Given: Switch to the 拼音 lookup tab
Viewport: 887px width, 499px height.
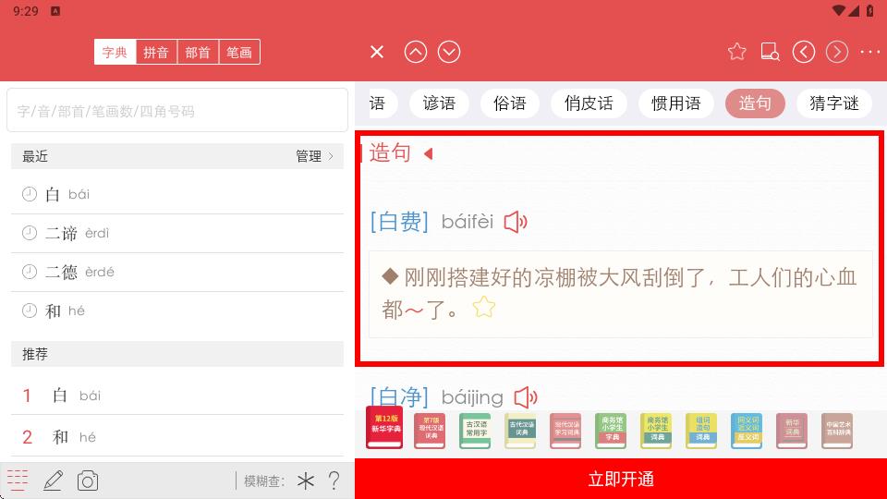Looking at the screenshot, I should tap(156, 52).
